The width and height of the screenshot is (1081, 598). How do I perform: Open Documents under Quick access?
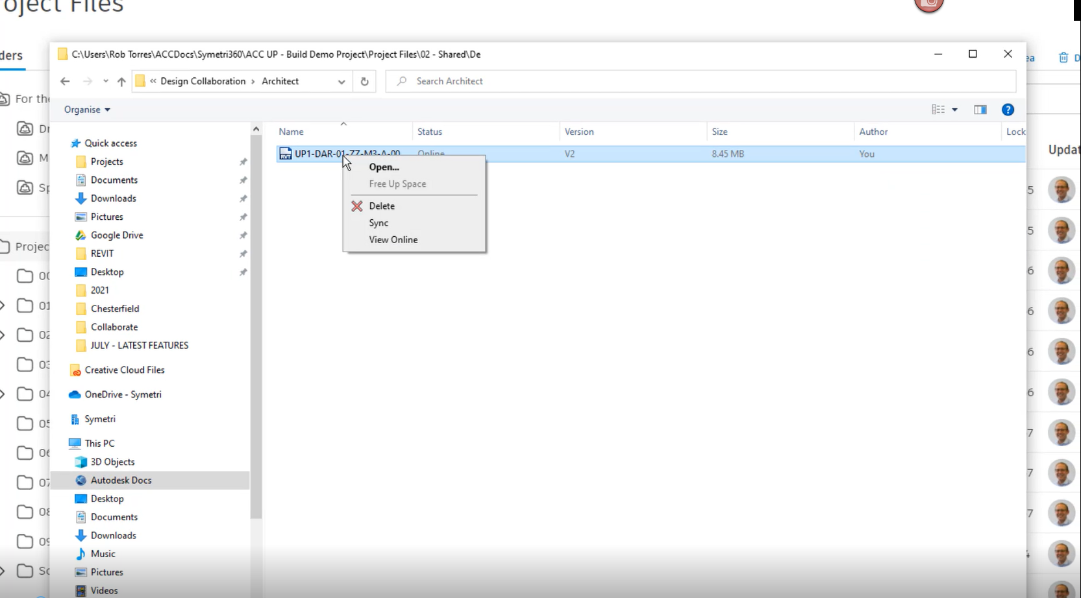tap(114, 180)
